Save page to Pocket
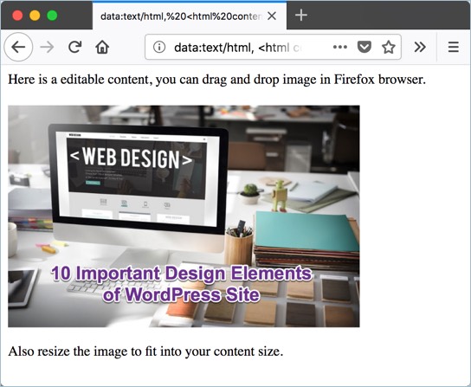Screen dimensions: 471x387 click(x=365, y=47)
